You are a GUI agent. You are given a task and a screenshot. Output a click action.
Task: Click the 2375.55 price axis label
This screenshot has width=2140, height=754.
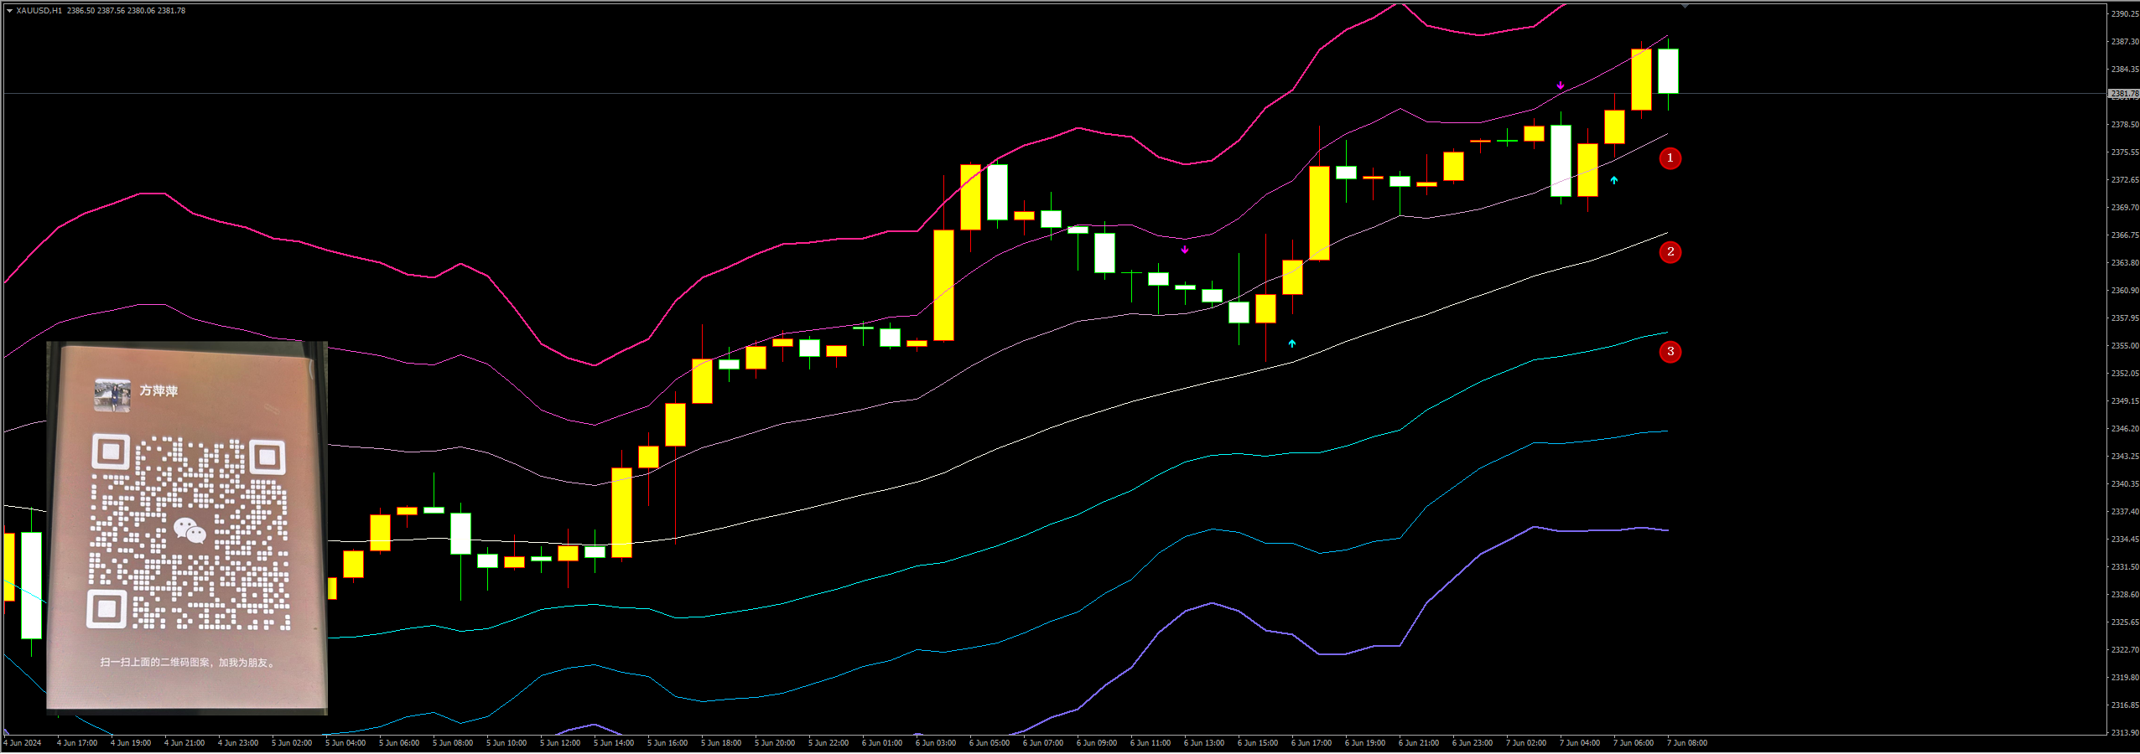point(2125,152)
